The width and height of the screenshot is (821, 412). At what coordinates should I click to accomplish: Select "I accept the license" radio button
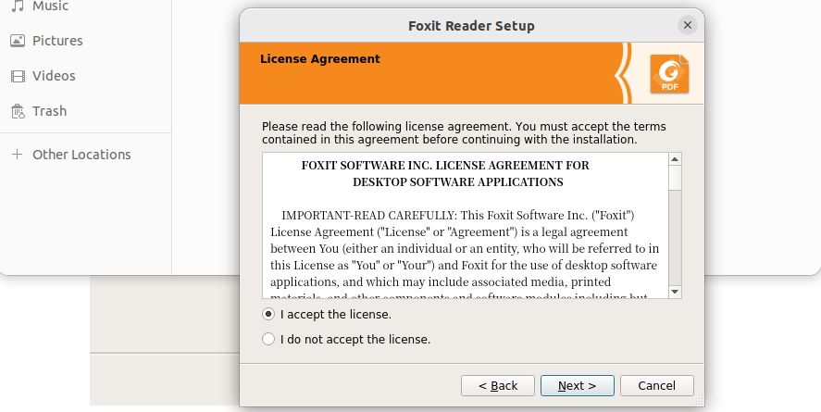268,315
